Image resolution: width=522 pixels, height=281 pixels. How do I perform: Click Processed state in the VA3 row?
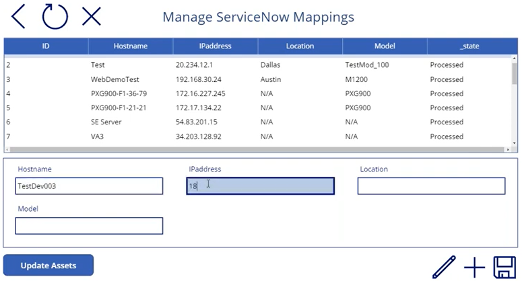pos(447,136)
